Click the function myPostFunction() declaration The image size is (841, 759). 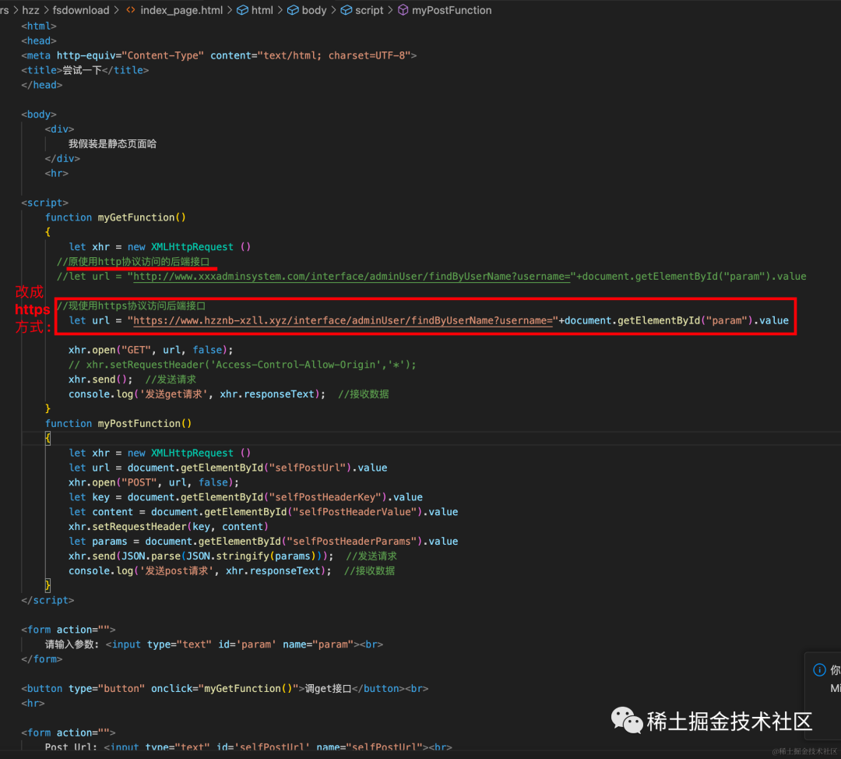tap(118, 423)
